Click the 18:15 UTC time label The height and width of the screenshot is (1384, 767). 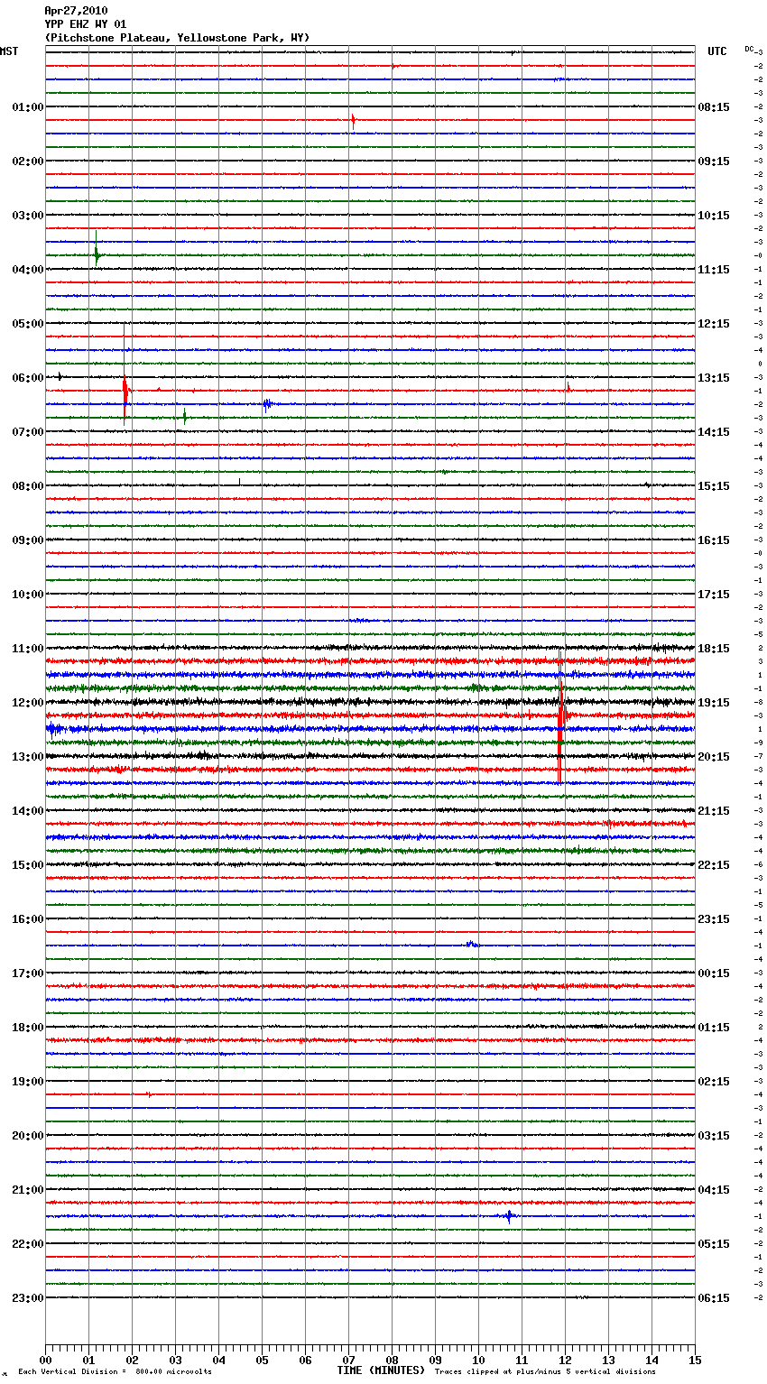tap(714, 648)
